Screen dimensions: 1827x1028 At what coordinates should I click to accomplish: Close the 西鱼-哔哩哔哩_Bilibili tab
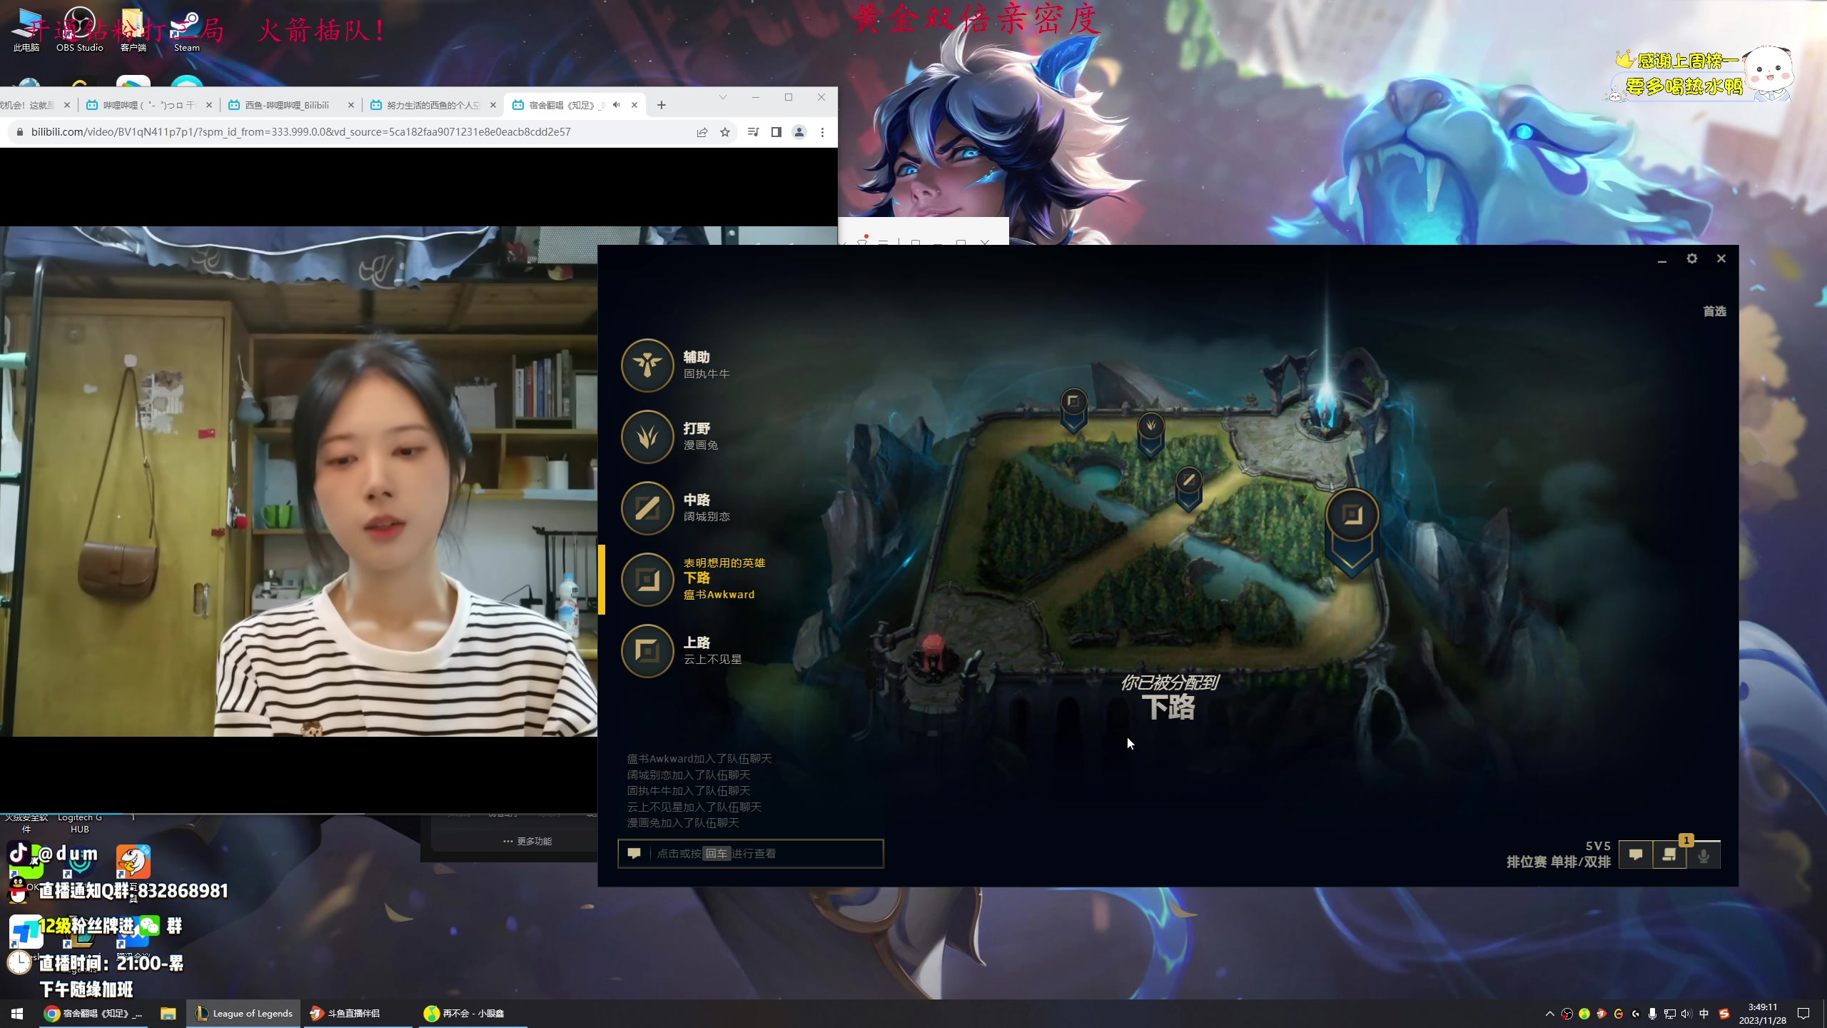click(x=350, y=105)
